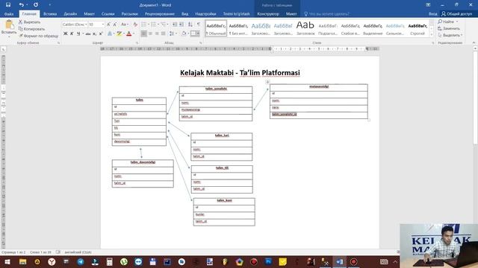Click the borders icon in paragraph group
The height and width of the screenshot is (268, 478).
click(x=193, y=33)
